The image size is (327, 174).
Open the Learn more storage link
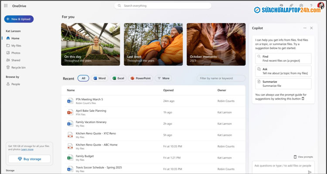point(27,150)
